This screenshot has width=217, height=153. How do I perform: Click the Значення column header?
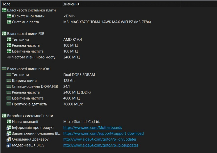click(121, 4)
